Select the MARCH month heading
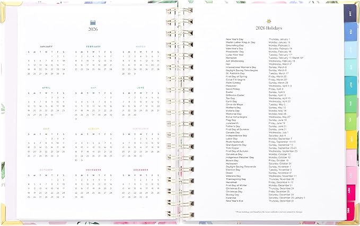The height and width of the screenshot is (226, 360). [x=141, y=47]
